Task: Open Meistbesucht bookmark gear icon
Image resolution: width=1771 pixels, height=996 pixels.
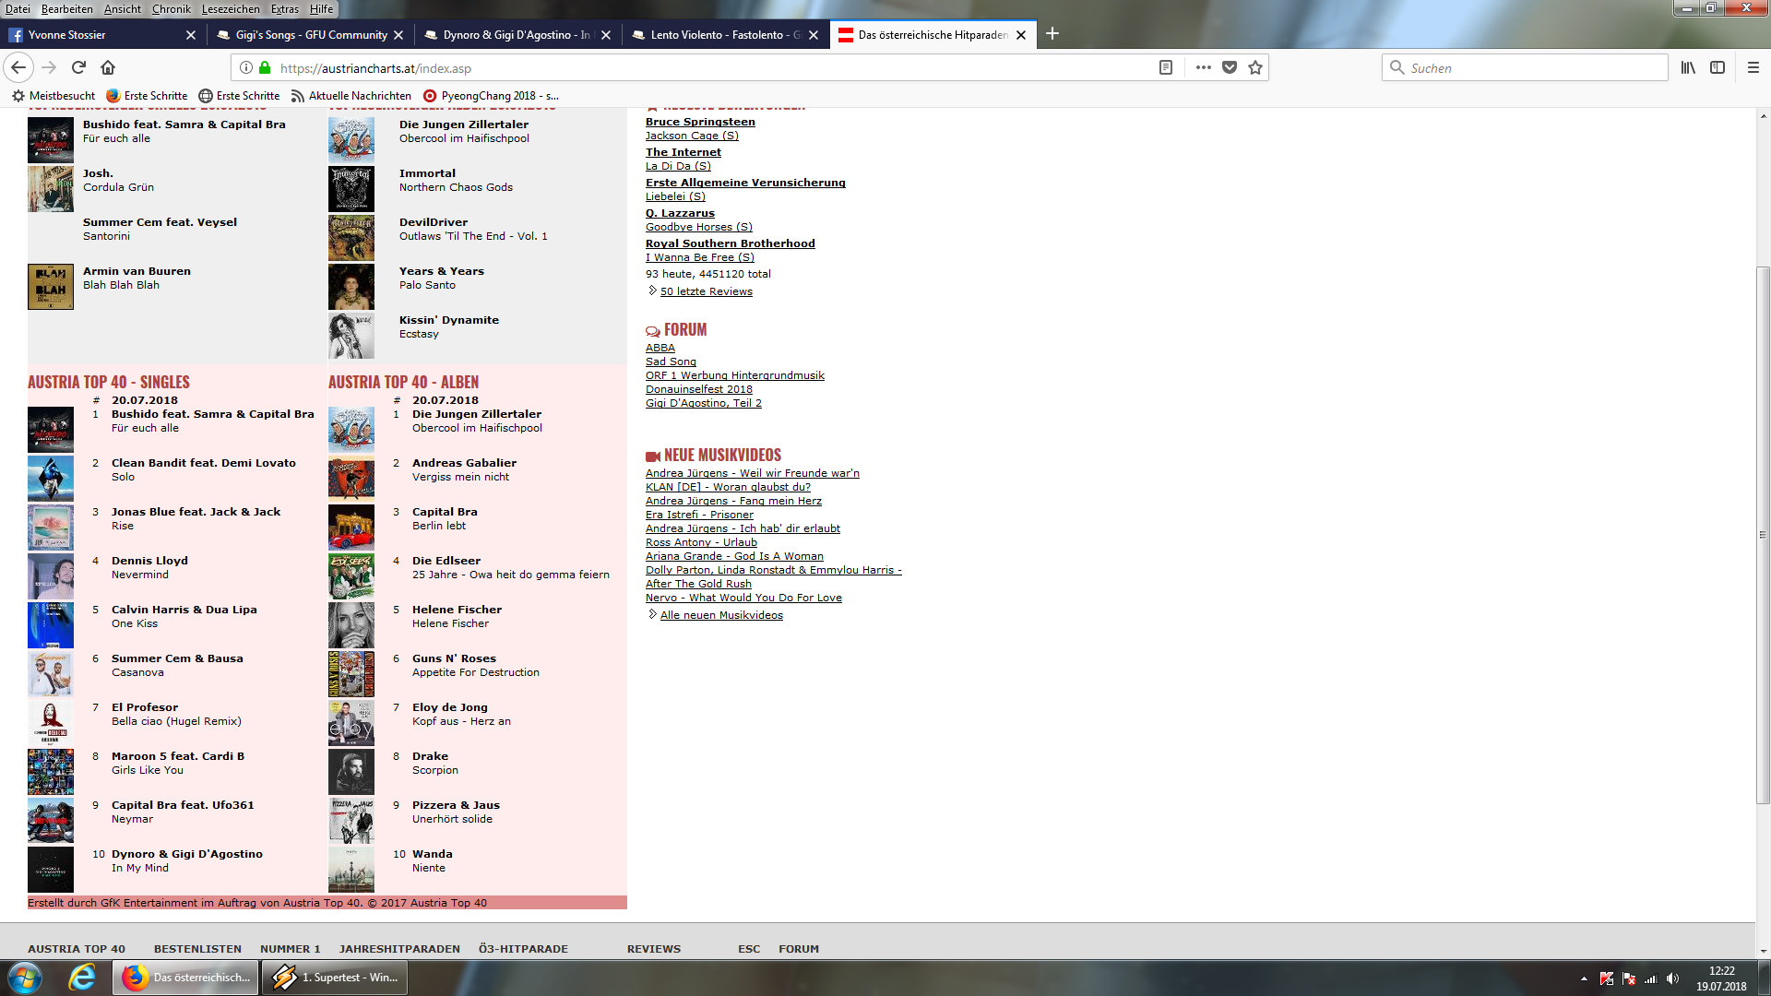Action: click(x=18, y=96)
